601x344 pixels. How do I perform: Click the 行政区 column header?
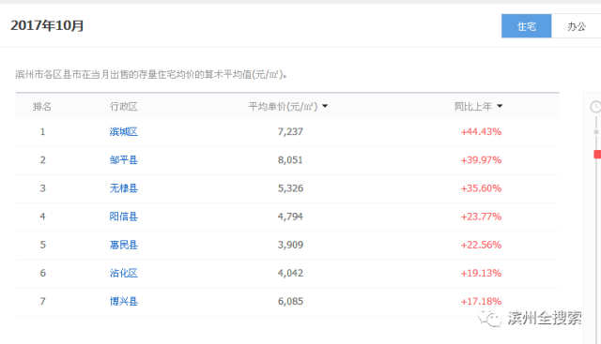[x=123, y=106]
